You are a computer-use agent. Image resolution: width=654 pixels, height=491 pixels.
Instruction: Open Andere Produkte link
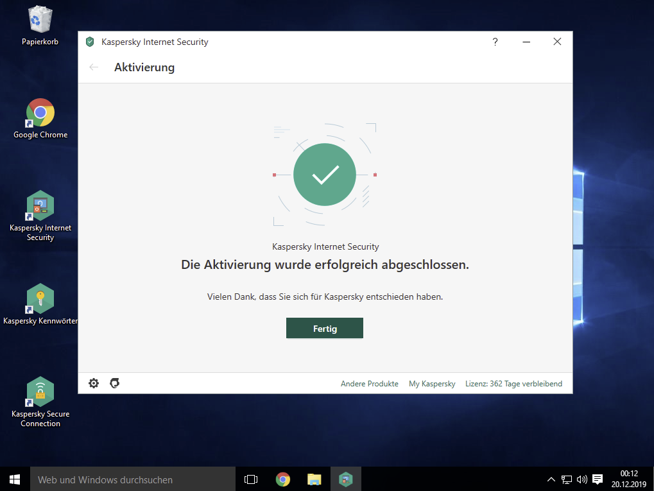coord(369,384)
